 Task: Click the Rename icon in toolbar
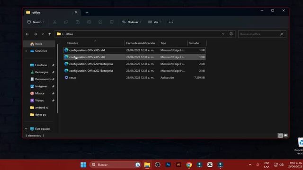89,22
